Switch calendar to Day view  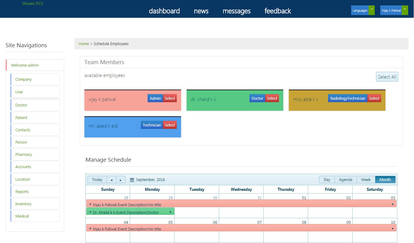click(x=327, y=180)
